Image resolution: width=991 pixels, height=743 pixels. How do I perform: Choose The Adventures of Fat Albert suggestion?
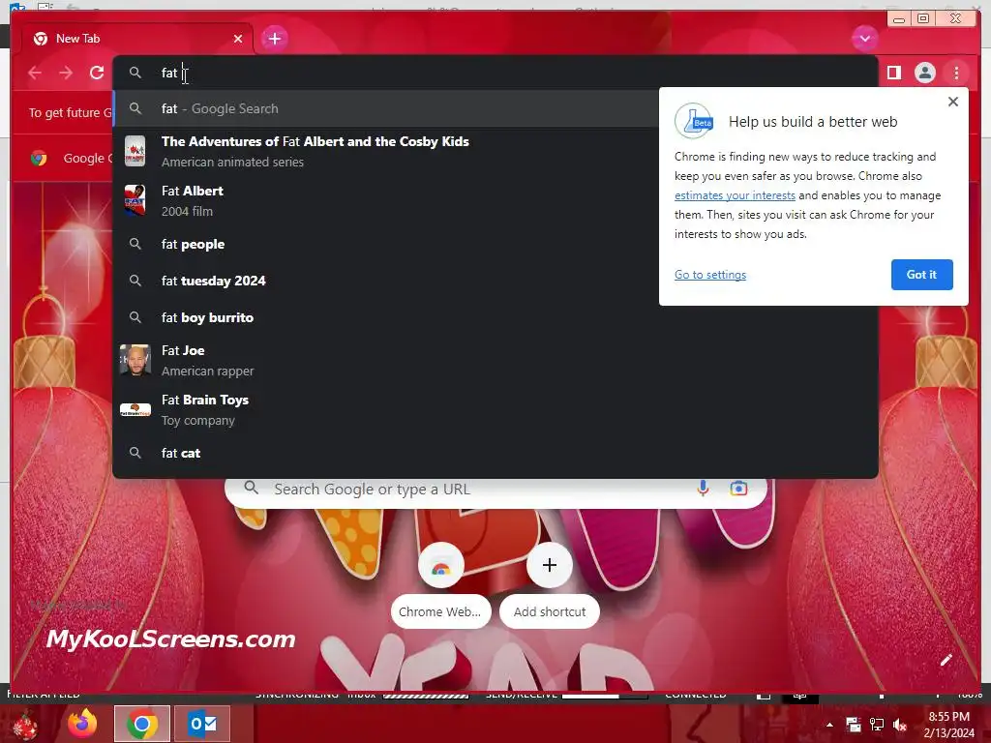point(385,151)
